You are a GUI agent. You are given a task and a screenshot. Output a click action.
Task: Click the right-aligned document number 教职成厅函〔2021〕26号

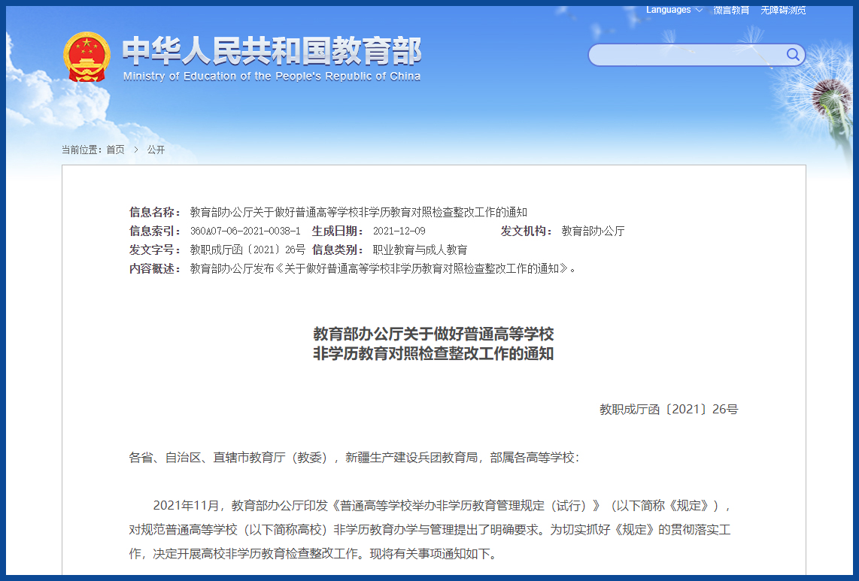(668, 410)
